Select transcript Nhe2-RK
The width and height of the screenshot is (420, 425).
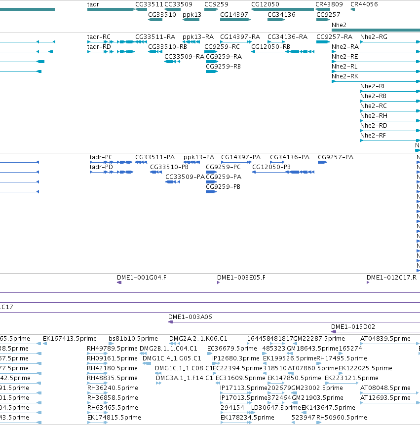point(345,76)
